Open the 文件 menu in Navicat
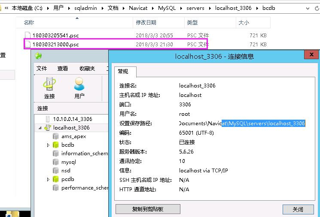The image size is (320, 217). coord(42,69)
